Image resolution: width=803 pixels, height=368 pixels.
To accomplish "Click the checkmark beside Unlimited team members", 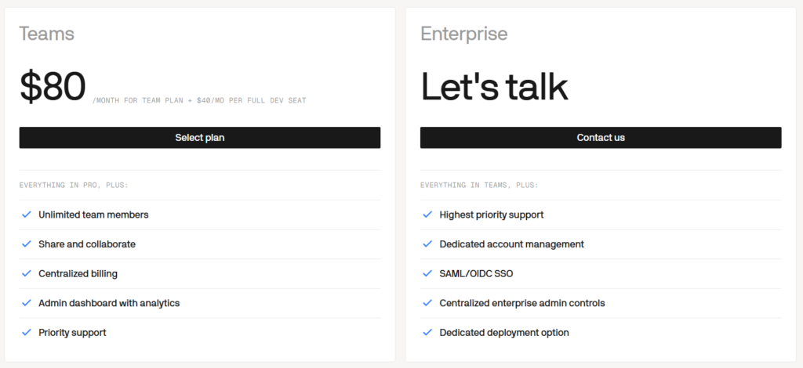I will 27,215.
